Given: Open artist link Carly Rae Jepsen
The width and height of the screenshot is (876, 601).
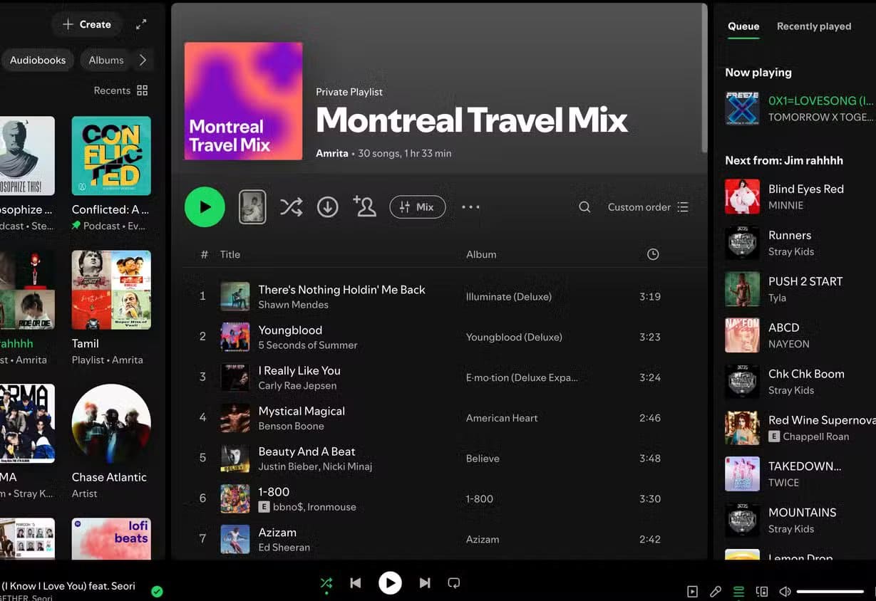Looking at the screenshot, I should (x=297, y=386).
